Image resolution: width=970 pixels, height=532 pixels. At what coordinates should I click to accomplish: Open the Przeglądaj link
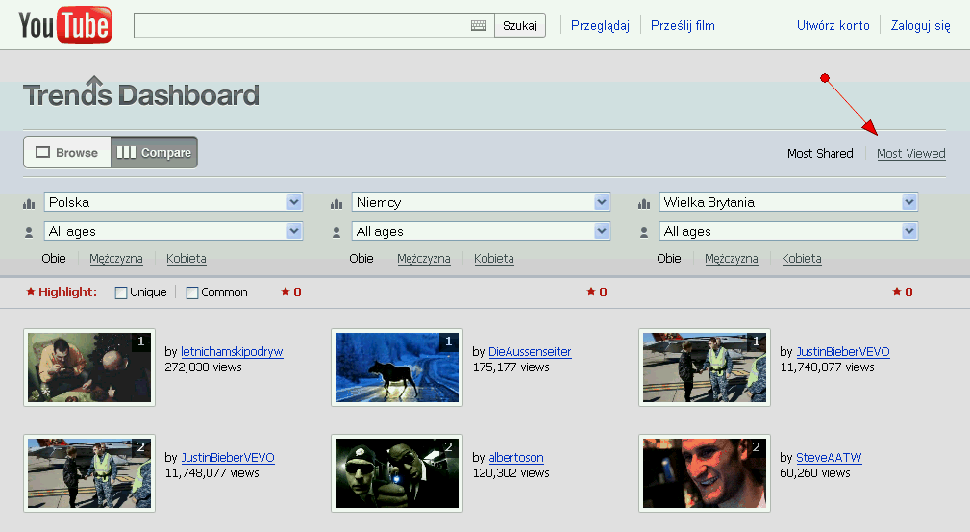(600, 25)
